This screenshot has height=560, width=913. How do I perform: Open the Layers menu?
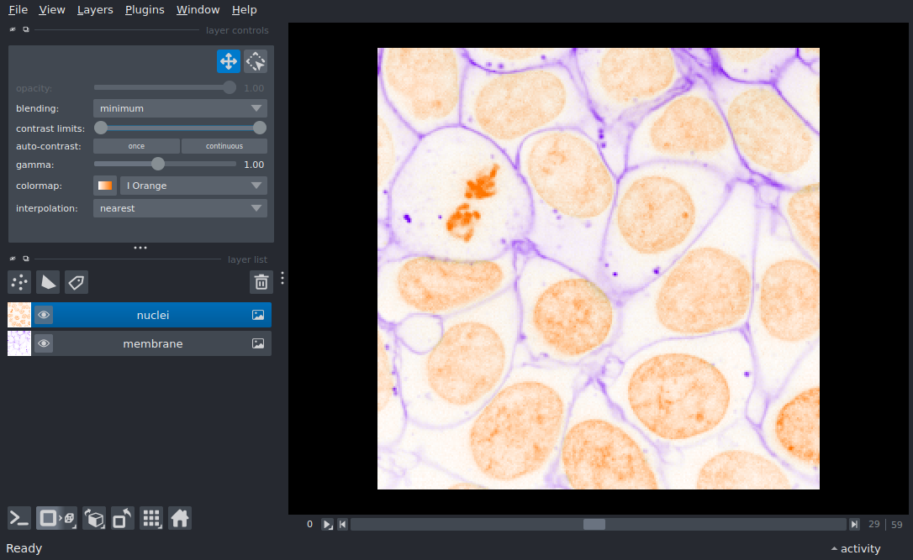[x=95, y=10]
